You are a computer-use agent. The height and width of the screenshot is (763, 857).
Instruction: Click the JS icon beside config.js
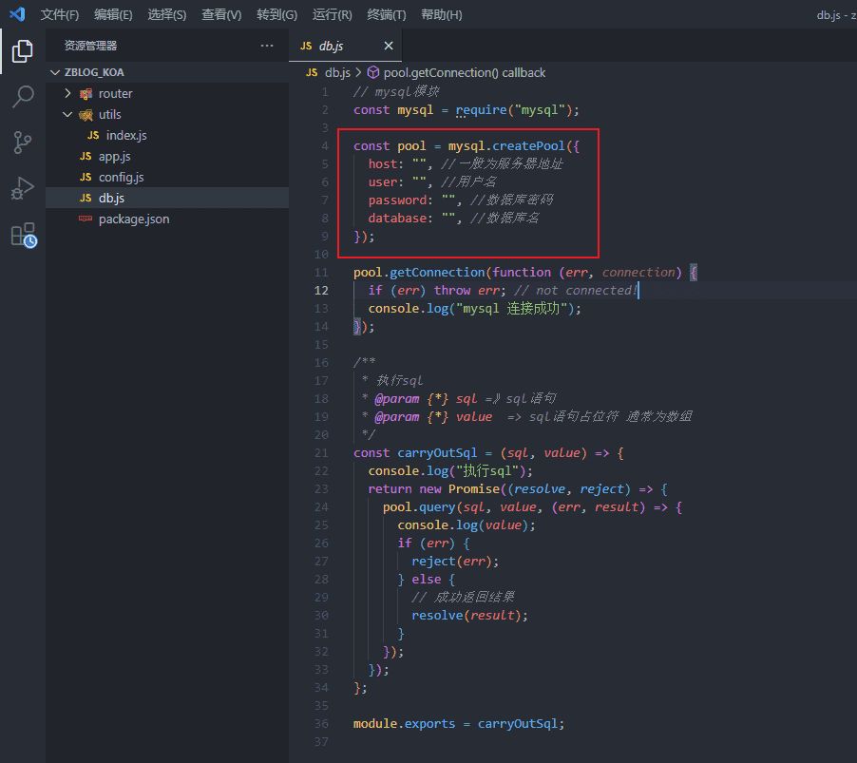(86, 177)
